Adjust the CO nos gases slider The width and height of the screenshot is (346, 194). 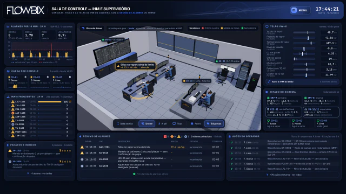(x=304, y=59)
